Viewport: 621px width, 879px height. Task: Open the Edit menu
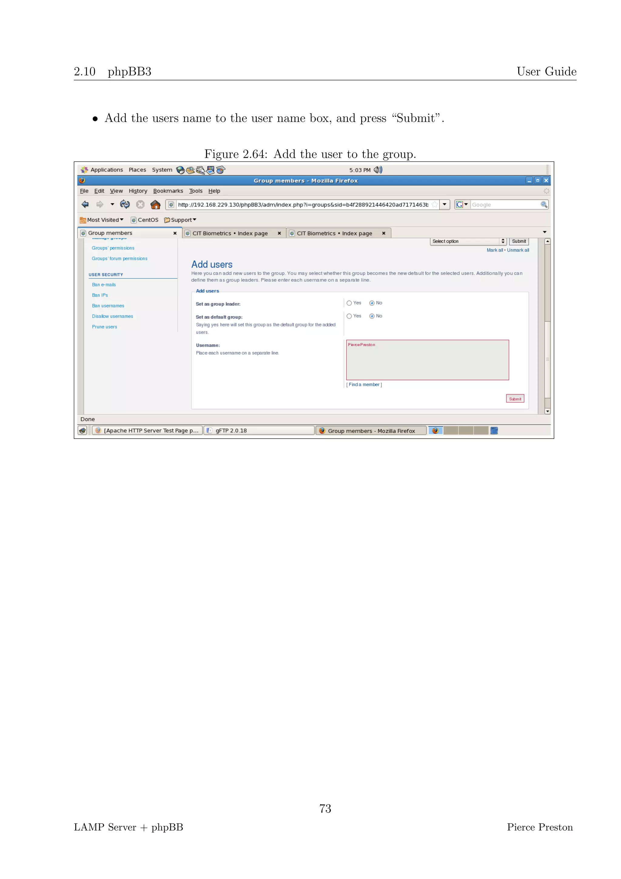coord(99,191)
